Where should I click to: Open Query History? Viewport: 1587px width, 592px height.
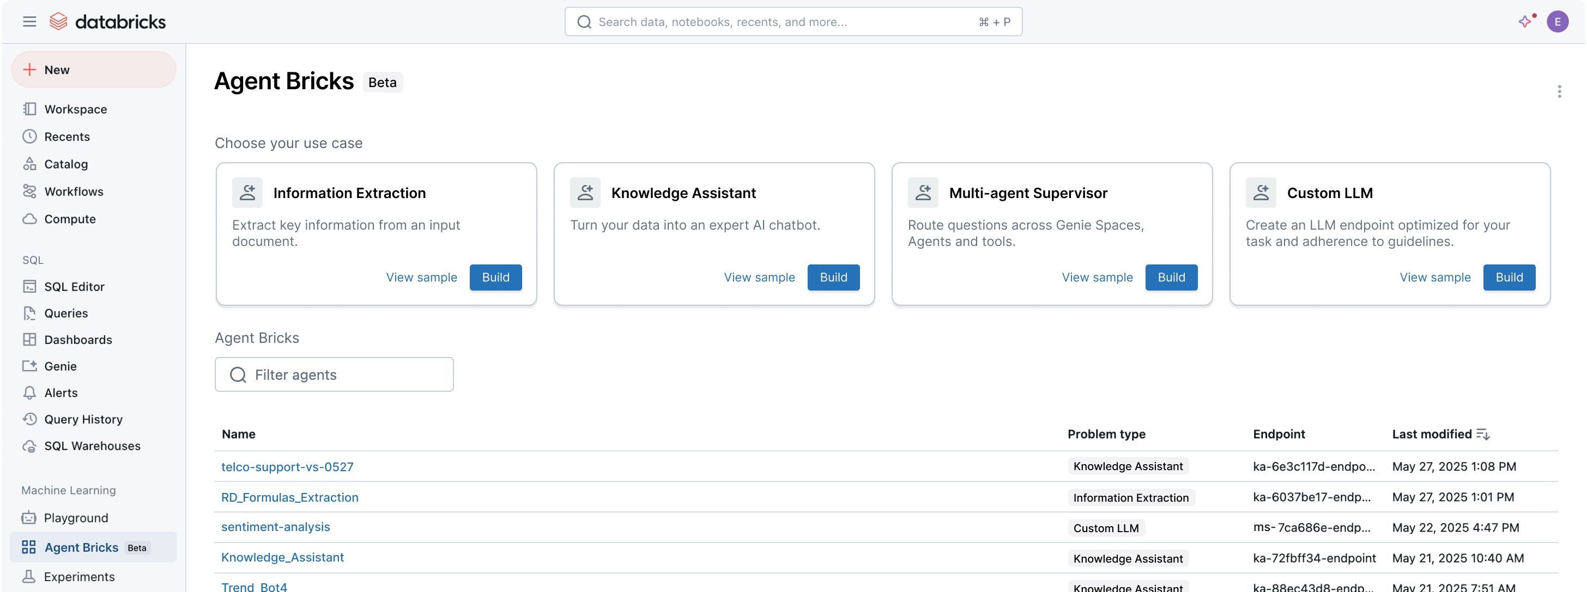(83, 419)
